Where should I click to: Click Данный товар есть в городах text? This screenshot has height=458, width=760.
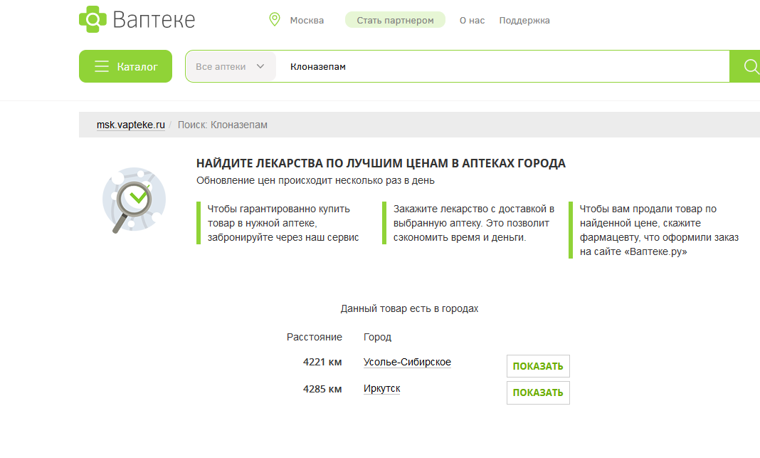point(409,308)
